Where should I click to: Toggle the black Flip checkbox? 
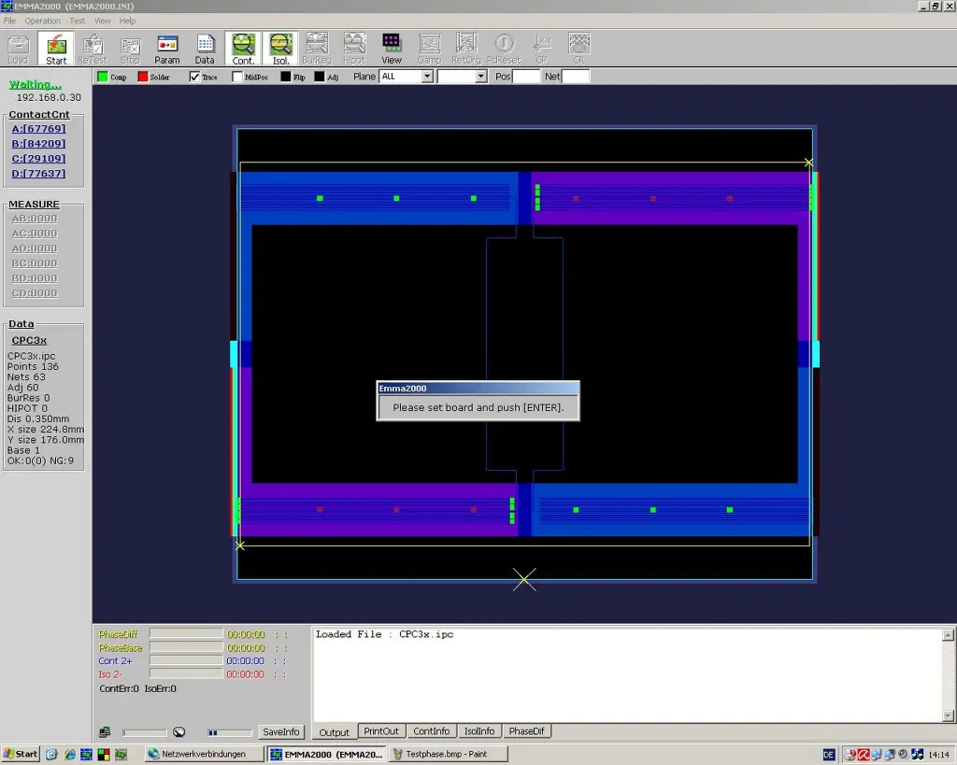click(x=286, y=77)
